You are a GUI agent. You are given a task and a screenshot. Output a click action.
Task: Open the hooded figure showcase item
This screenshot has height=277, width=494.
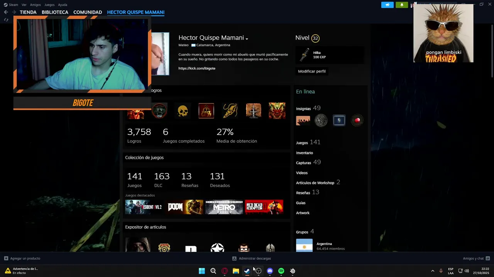coord(137,245)
